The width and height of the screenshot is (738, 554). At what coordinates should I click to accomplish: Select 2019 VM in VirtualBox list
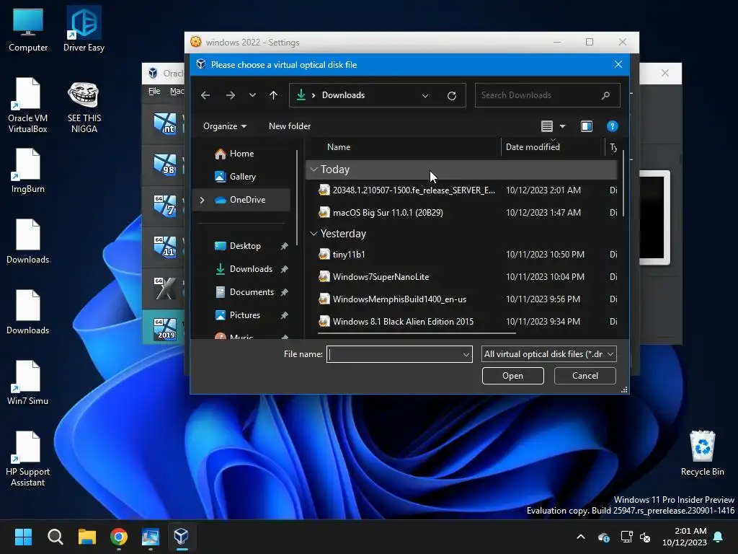tap(164, 328)
